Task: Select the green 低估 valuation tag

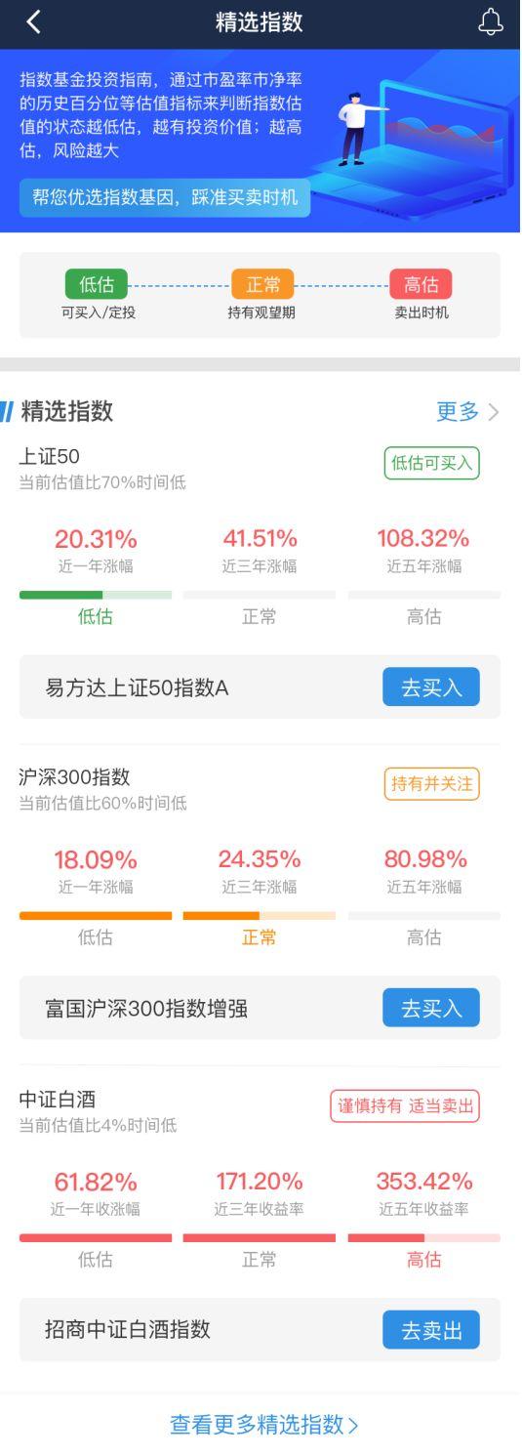Action: point(97,284)
